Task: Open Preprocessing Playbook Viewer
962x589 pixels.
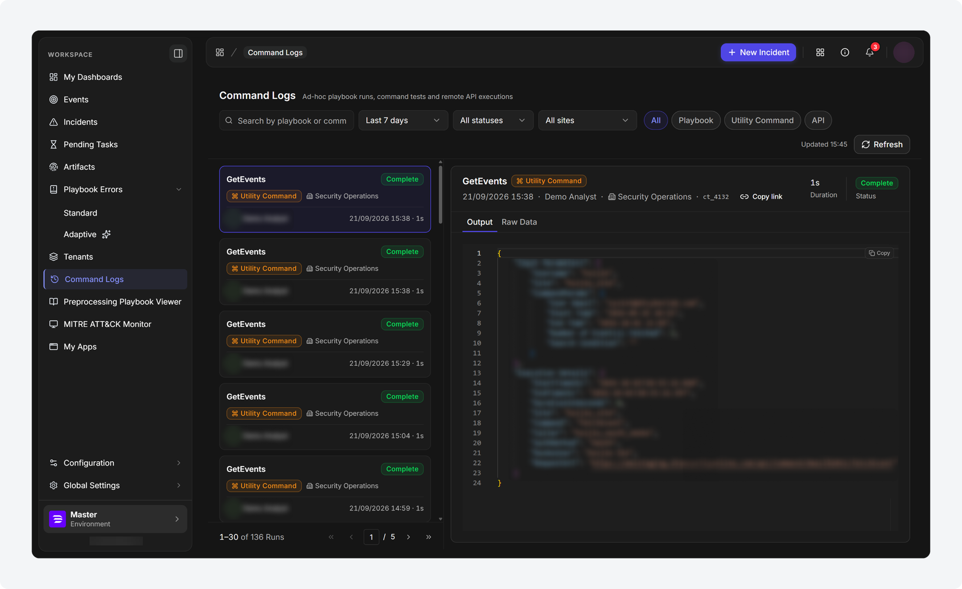Action: 115,302
